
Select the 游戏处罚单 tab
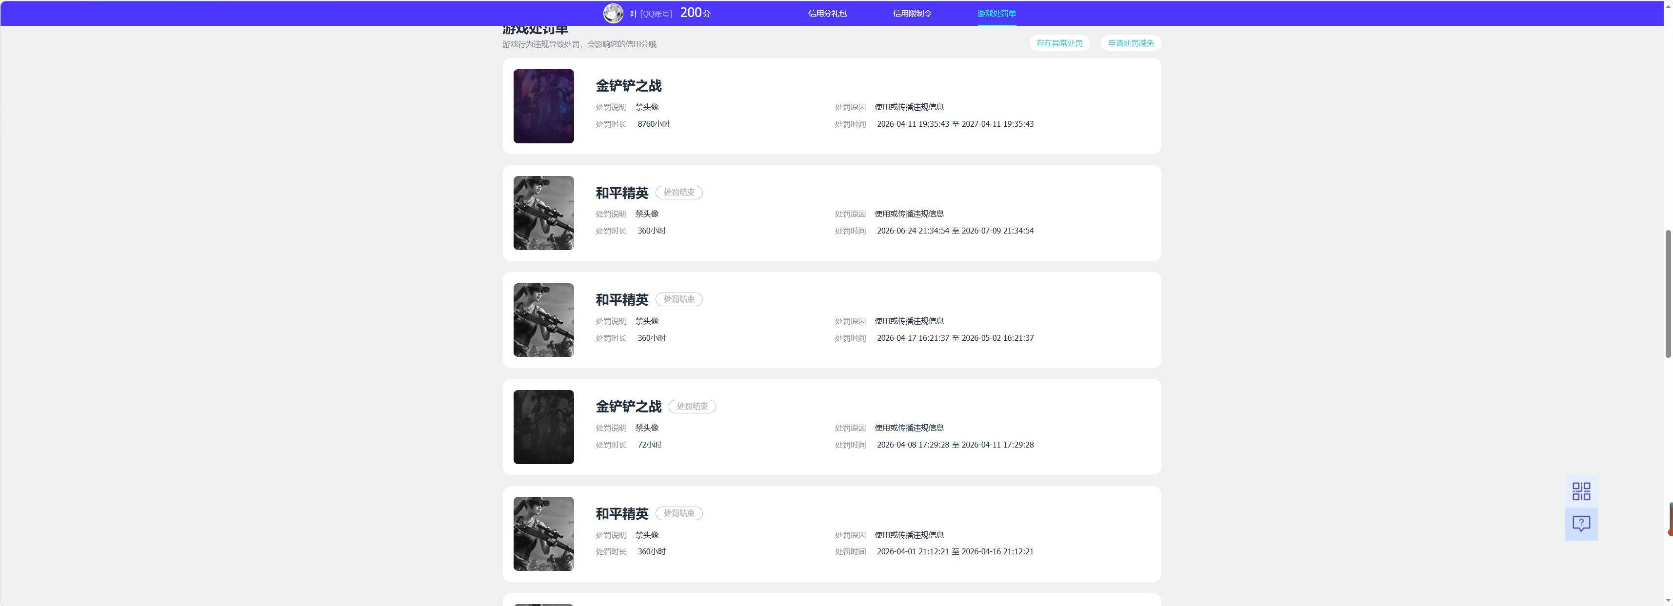996,13
